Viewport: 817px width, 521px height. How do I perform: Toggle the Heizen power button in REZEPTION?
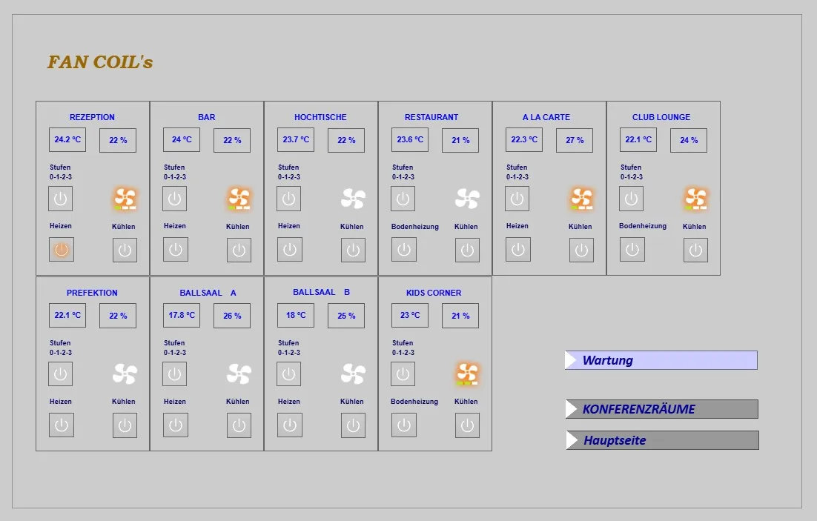[62, 250]
